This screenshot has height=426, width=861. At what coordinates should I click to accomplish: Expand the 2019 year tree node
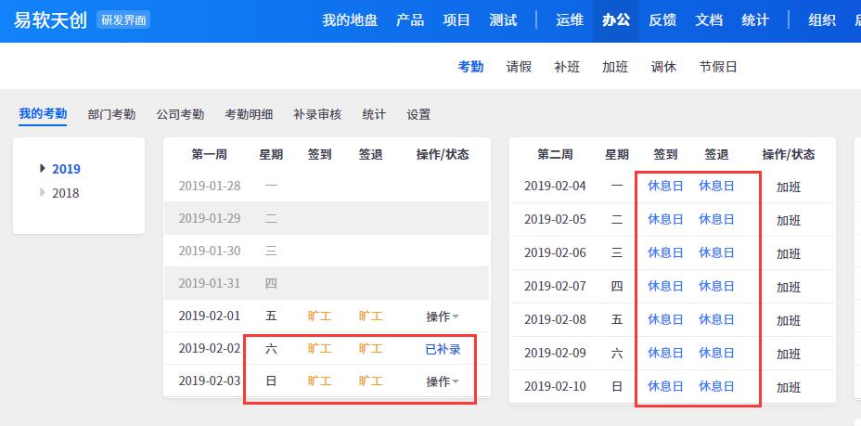click(43, 169)
